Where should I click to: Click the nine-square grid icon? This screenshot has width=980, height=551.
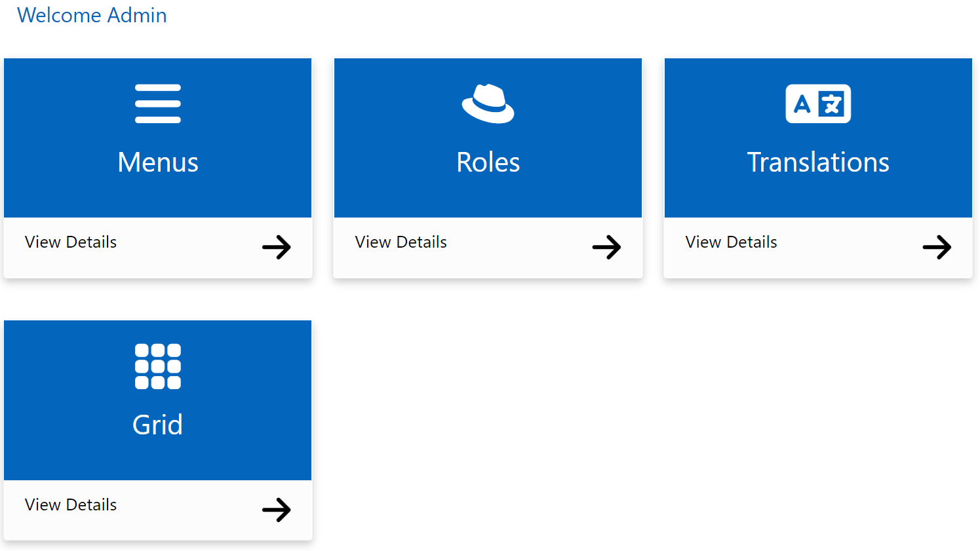click(x=157, y=366)
